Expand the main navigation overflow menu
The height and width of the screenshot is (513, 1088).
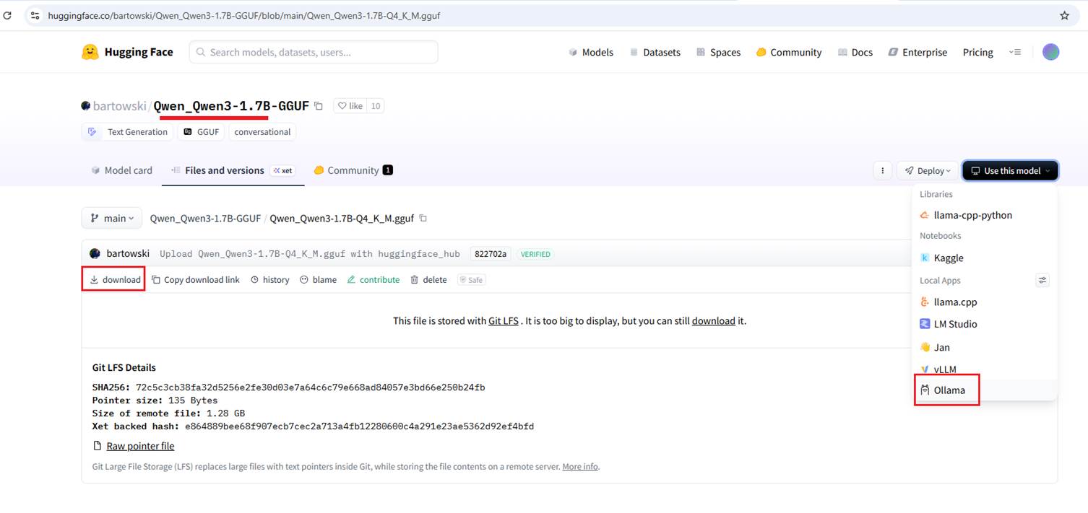point(1015,52)
